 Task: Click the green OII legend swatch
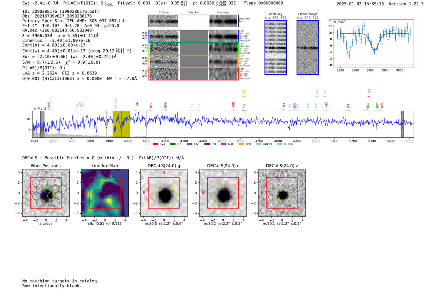coord(173,144)
